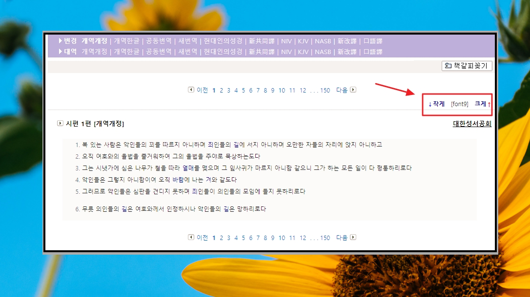
Task: Click 다음 in pagination above the verses
Action: [x=342, y=90]
